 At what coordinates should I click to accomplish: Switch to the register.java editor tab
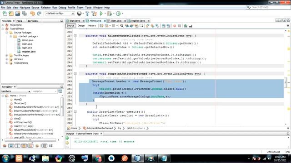(x=138, y=21)
